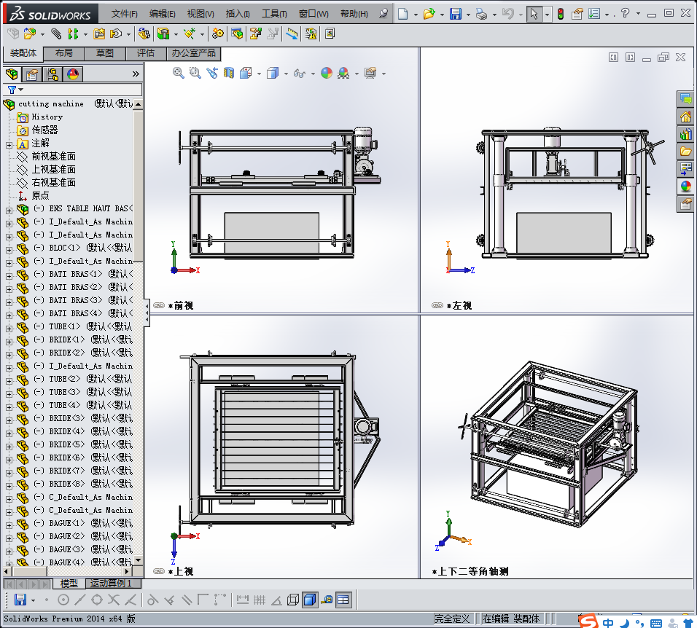Open the Options checklist icon
This screenshot has height=628, width=697.
pos(594,15)
